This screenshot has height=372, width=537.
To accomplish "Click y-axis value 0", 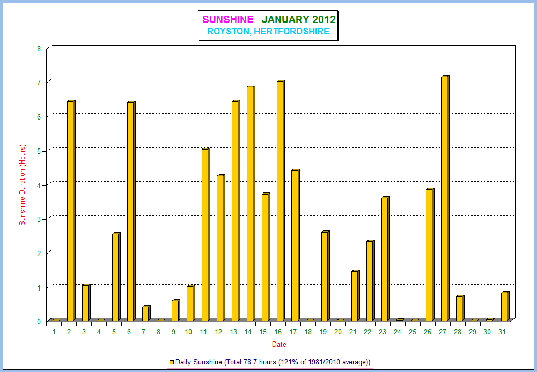I will click(x=39, y=322).
